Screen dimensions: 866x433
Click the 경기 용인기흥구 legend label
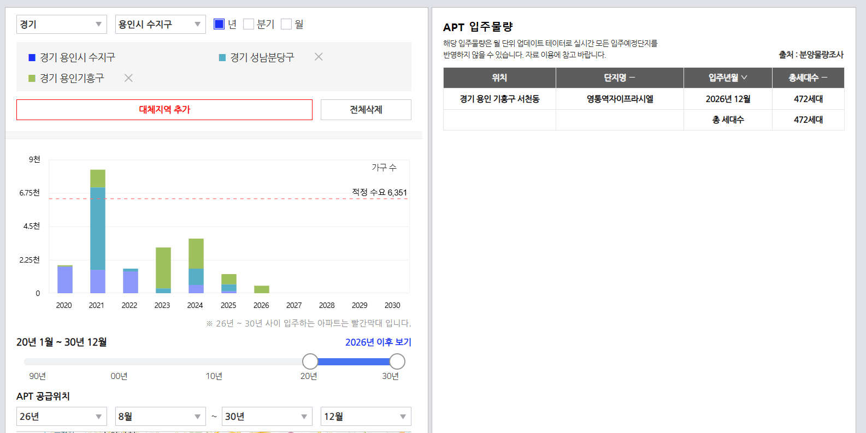[72, 78]
